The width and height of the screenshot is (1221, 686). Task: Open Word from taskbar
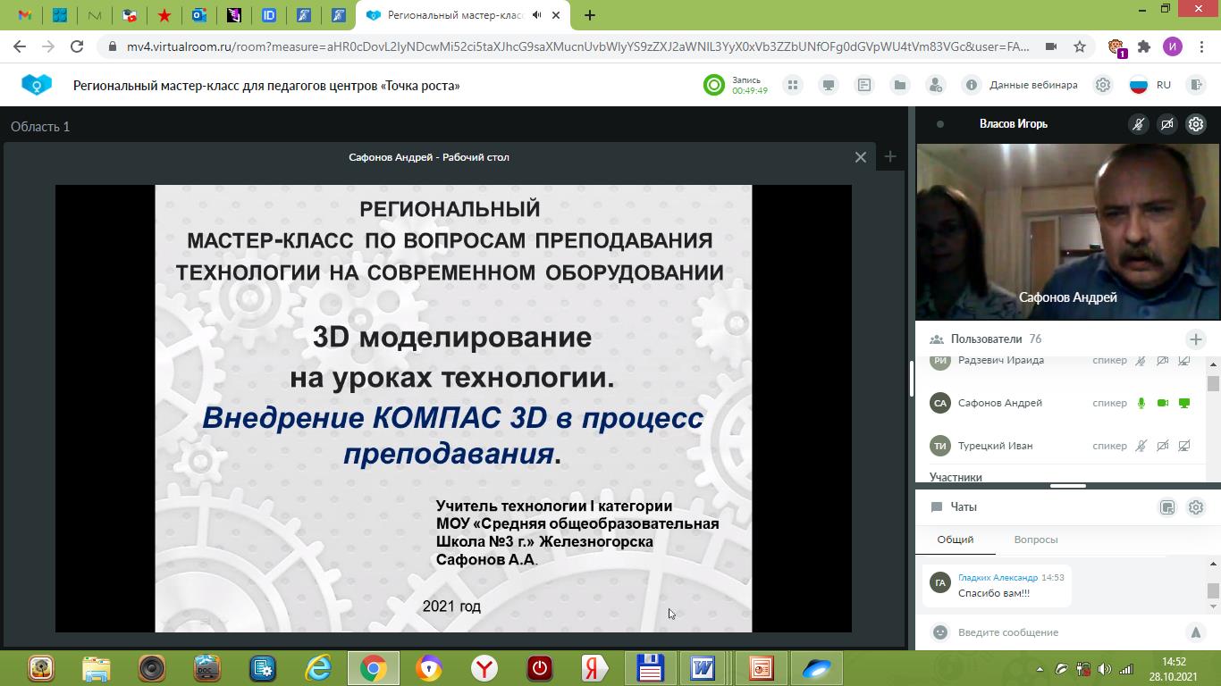703,668
